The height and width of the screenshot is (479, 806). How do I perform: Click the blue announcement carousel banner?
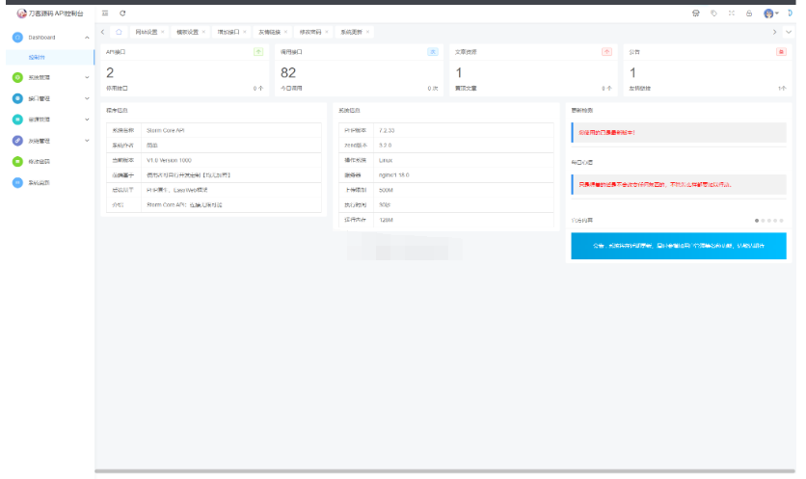click(x=679, y=246)
